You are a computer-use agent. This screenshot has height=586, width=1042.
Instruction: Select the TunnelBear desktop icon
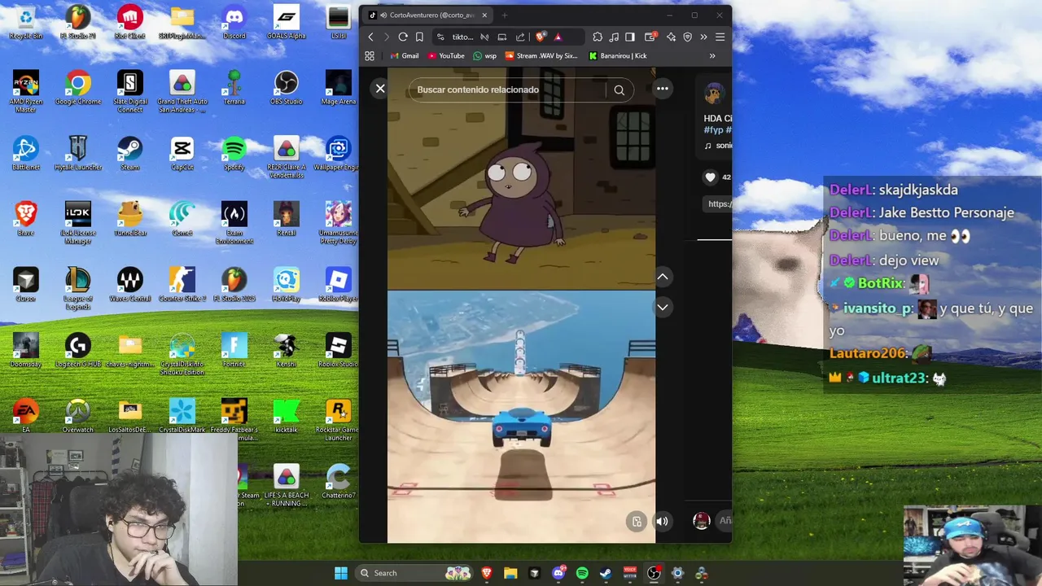coord(130,219)
